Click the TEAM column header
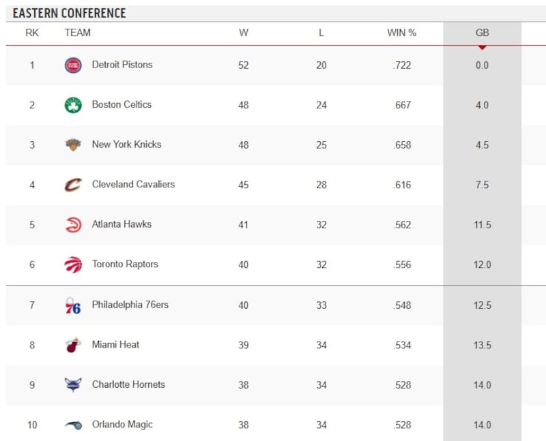 [x=77, y=33]
